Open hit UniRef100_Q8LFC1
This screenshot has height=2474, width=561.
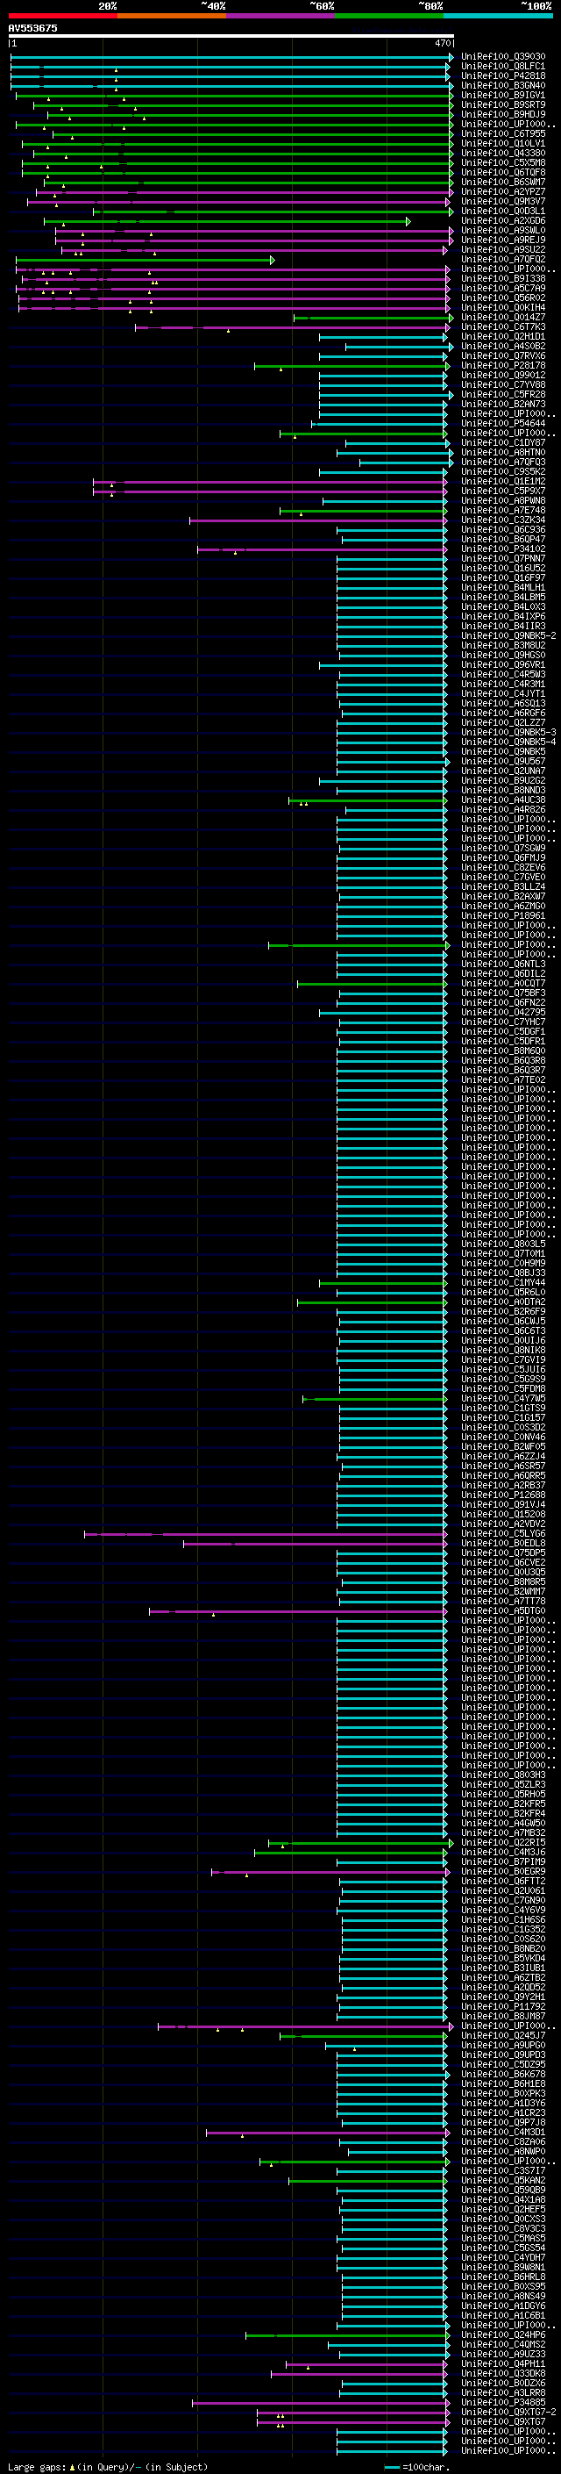click(x=502, y=67)
